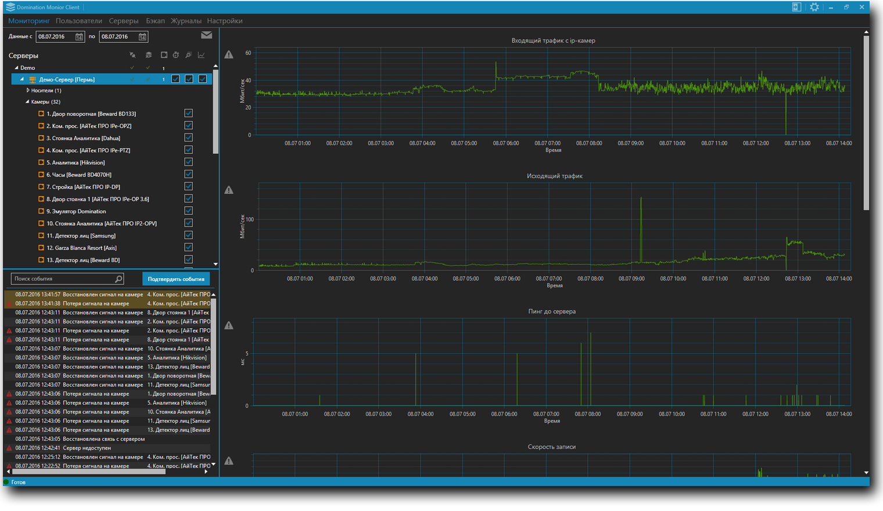The height and width of the screenshot is (511, 883).
Task: Open the Пользователи tab
Action: 79,21
